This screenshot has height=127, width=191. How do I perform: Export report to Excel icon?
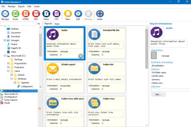tap(15, 14)
